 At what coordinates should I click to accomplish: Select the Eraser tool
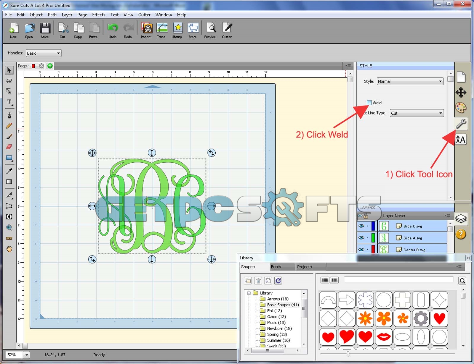pyautogui.click(x=9, y=147)
